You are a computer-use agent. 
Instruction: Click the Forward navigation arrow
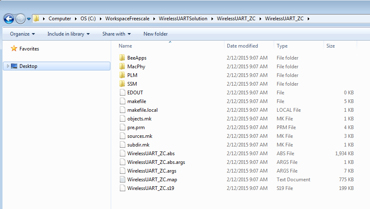[x=20, y=19]
